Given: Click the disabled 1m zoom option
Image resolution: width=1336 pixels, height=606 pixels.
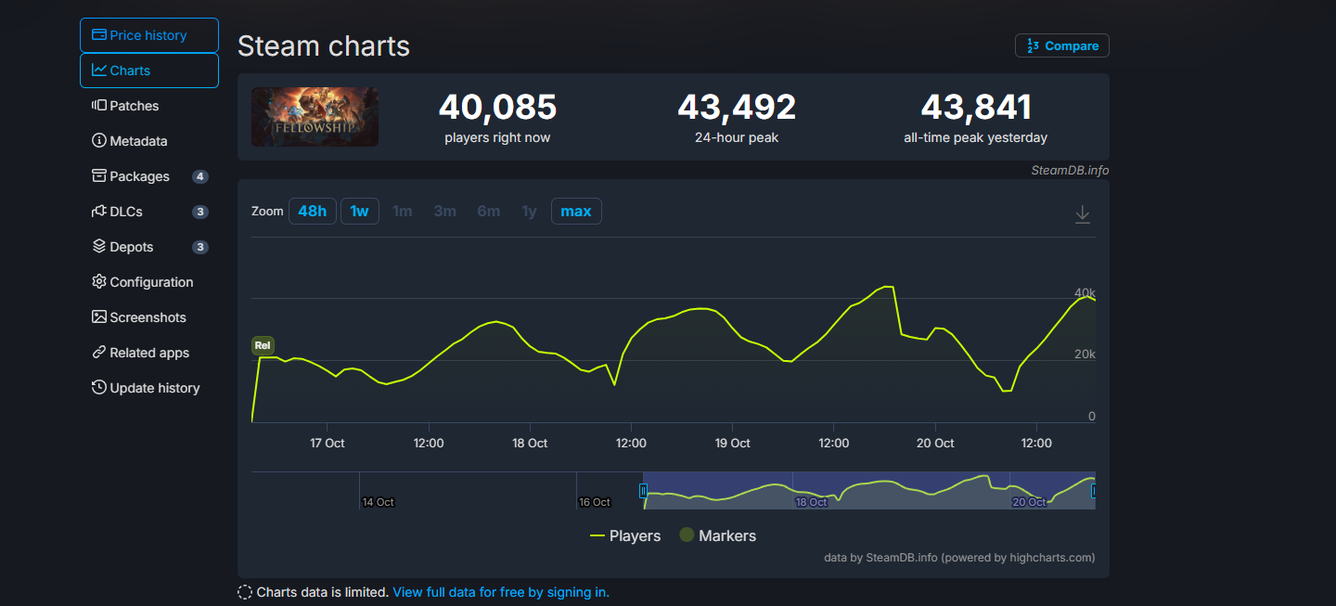Looking at the screenshot, I should [403, 212].
